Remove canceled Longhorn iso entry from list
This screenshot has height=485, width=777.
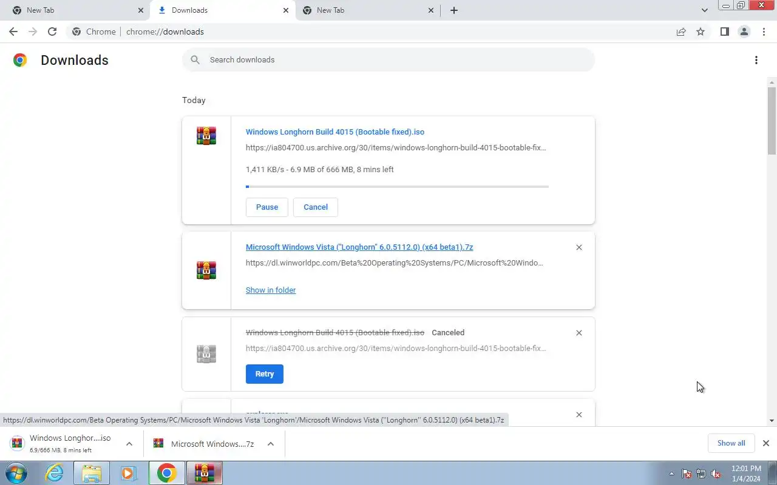point(579,333)
